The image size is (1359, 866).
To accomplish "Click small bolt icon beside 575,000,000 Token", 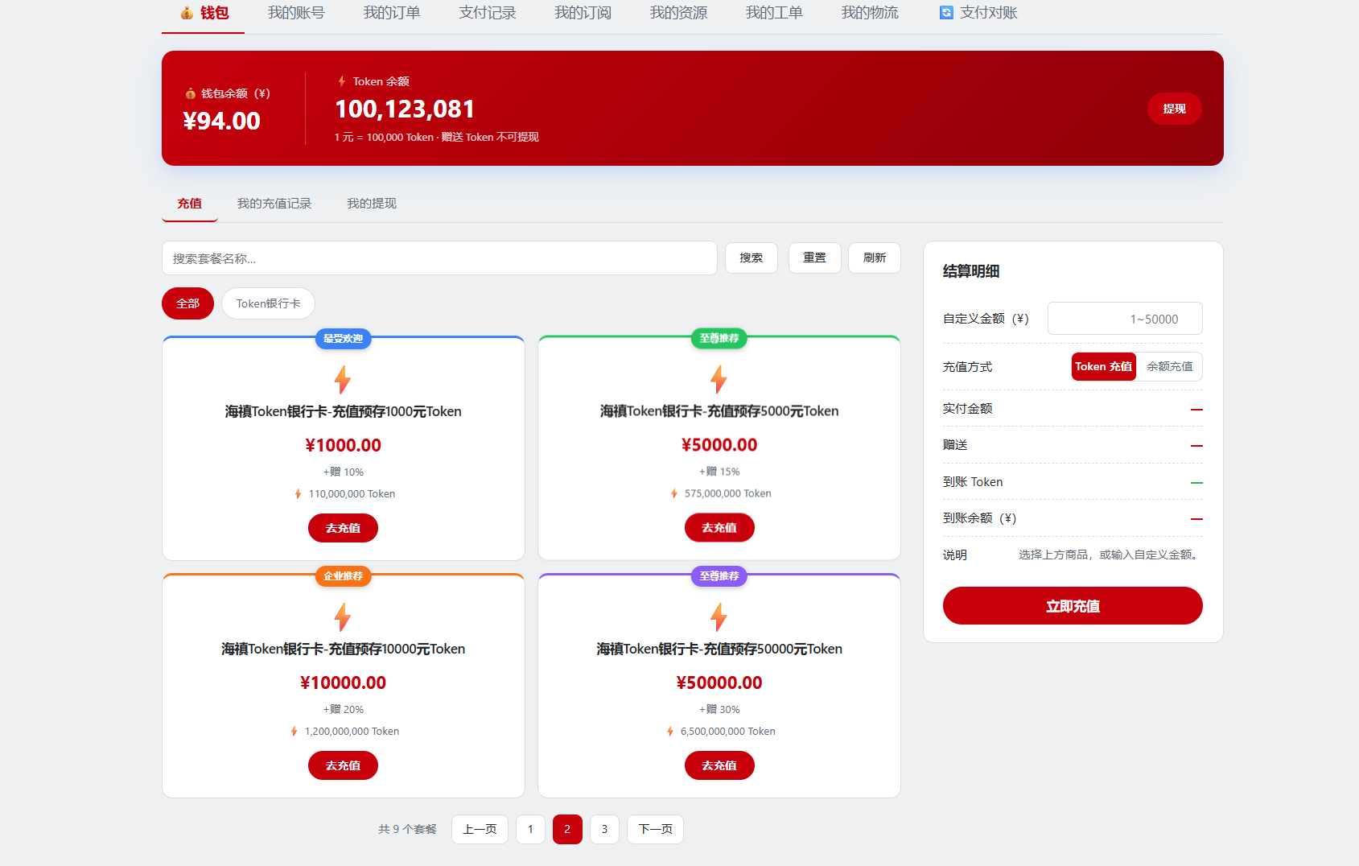I will point(674,493).
